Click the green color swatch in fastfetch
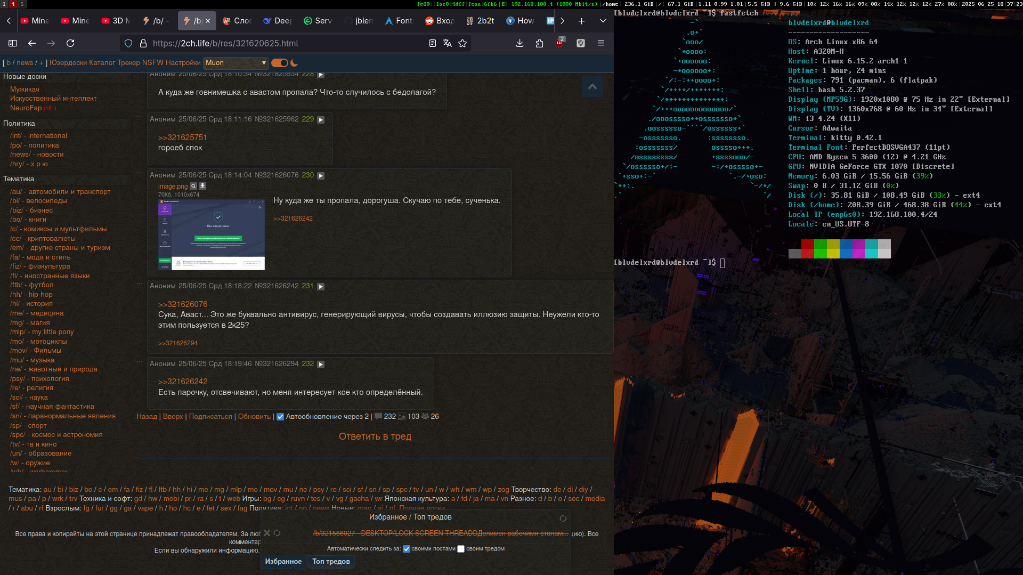The image size is (1023, 575). click(x=820, y=249)
